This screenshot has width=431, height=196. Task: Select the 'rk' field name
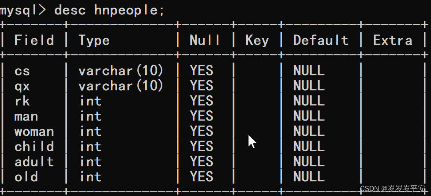22,101
